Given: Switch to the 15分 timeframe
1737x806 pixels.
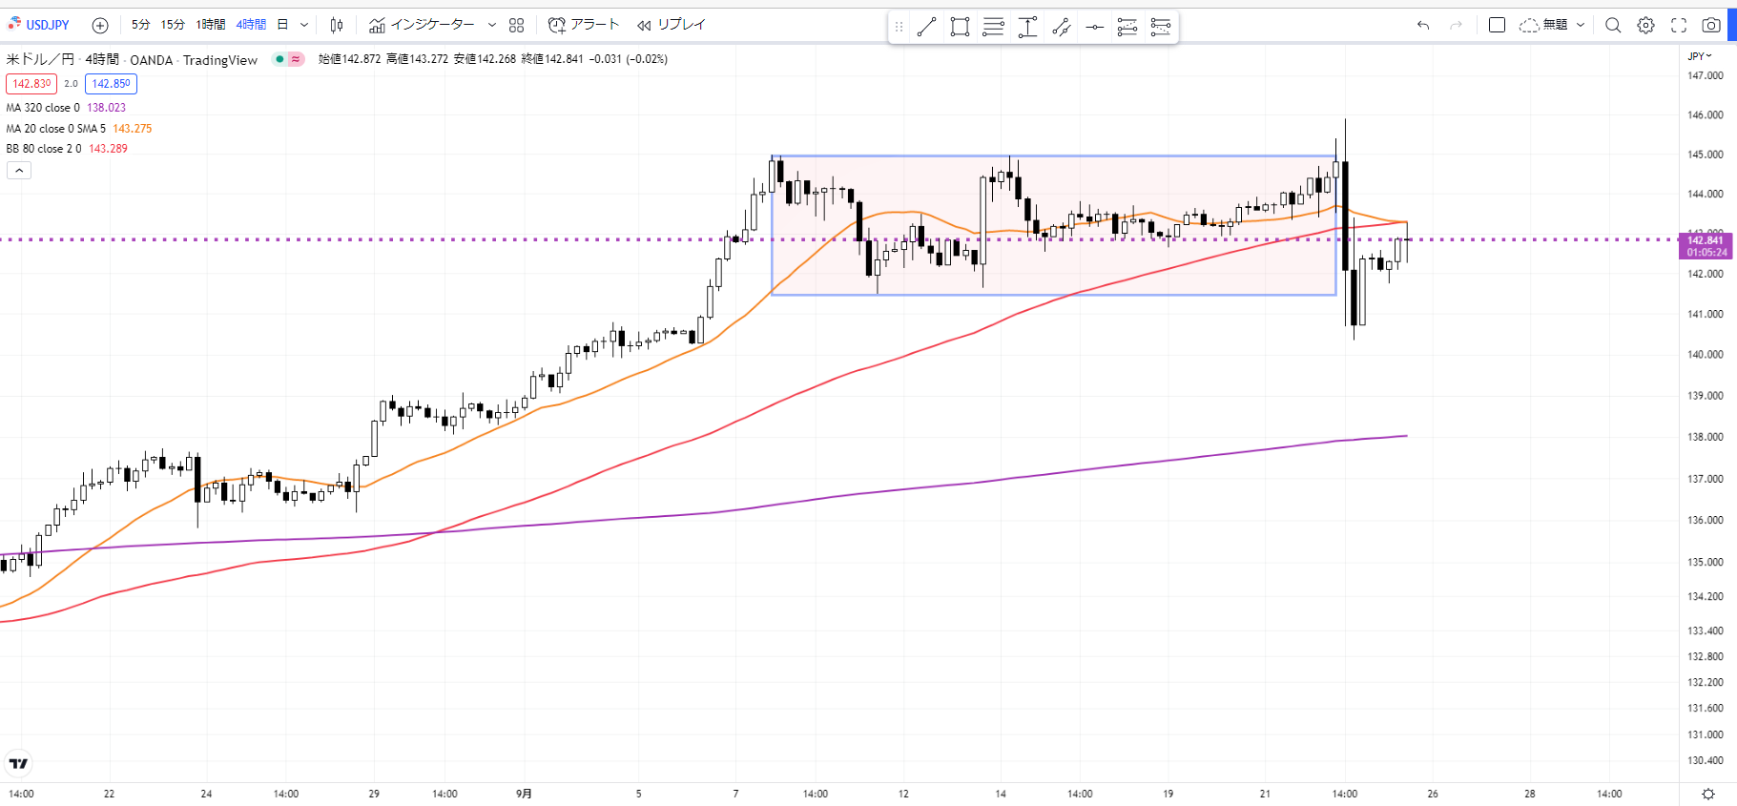Looking at the screenshot, I should (x=173, y=25).
